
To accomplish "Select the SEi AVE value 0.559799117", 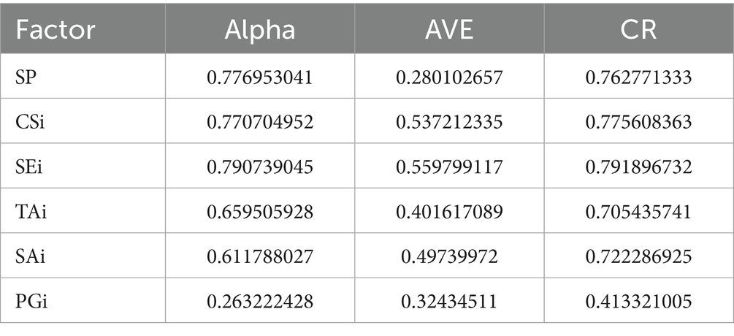I will tap(449, 168).
